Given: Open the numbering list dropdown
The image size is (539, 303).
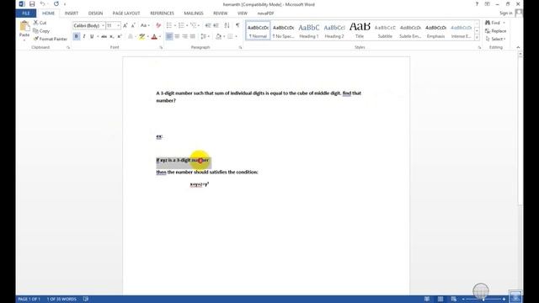Looking at the screenshot, I should point(187,25).
